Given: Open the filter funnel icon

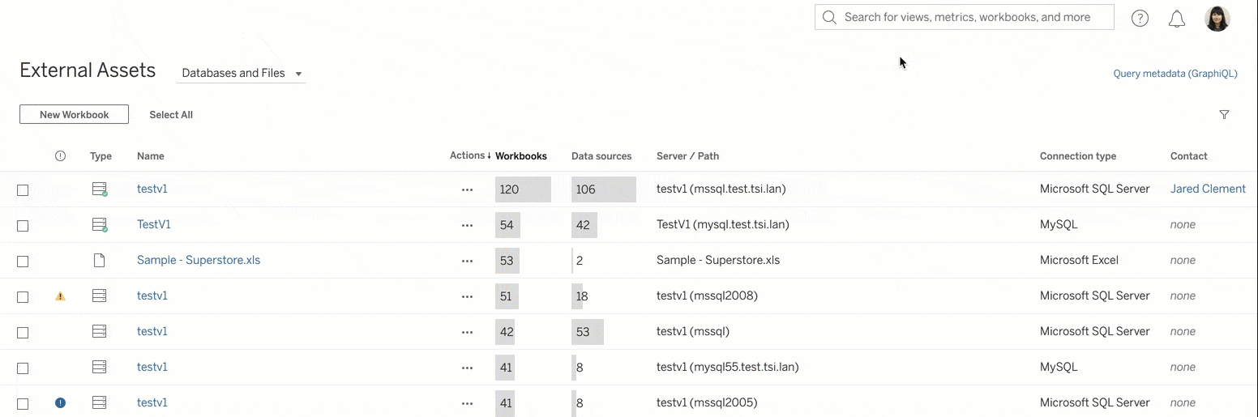Looking at the screenshot, I should click(x=1224, y=115).
